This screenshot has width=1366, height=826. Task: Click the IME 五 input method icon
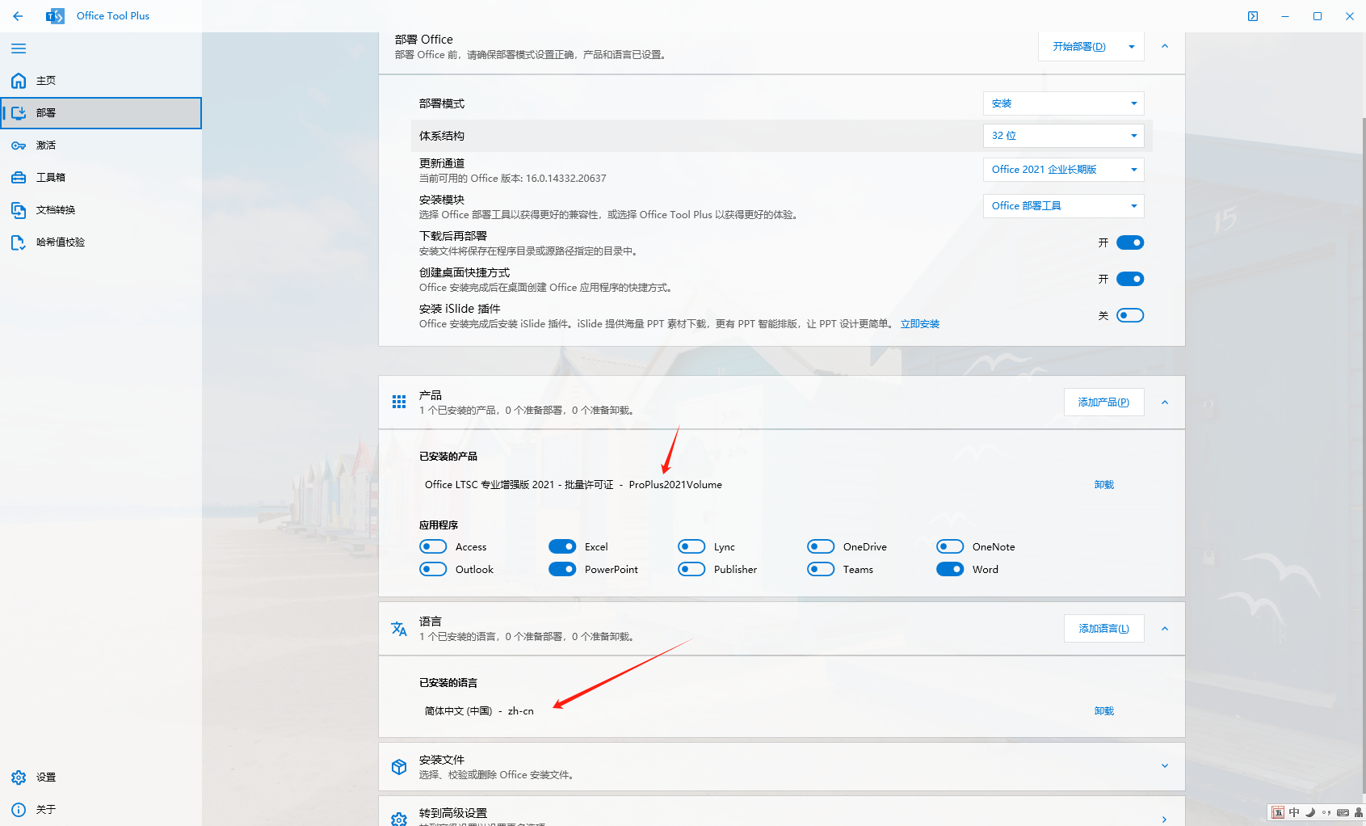(x=1278, y=812)
